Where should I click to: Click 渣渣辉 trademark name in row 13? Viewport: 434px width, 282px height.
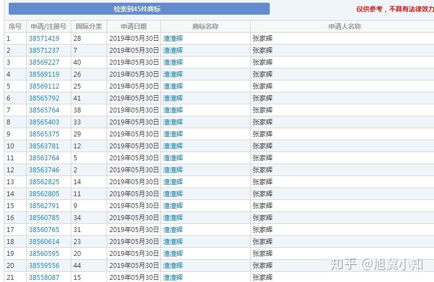tap(173, 182)
